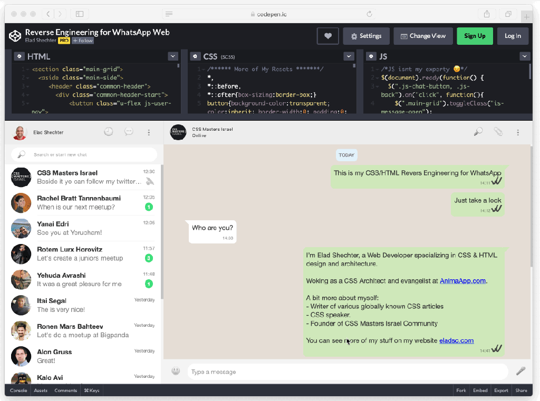Open the Comments tab in footer
The height and width of the screenshot is (401, 540).
(x=66, y=390)
